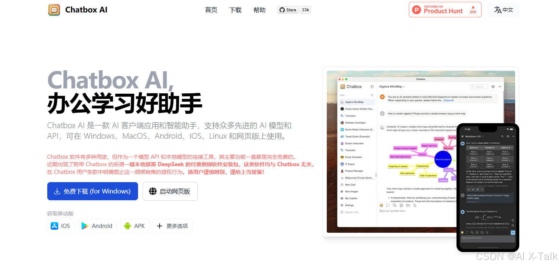Select Travel Guide (Example) chat
559x266 pixels.
357,136
